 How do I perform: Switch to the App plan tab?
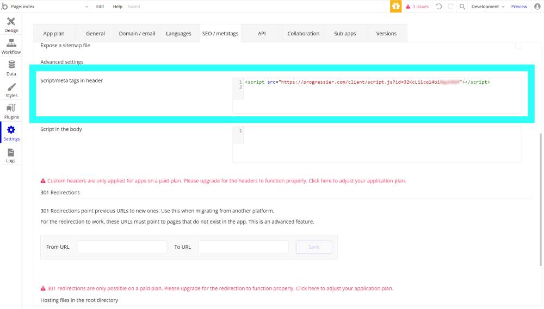54,34
